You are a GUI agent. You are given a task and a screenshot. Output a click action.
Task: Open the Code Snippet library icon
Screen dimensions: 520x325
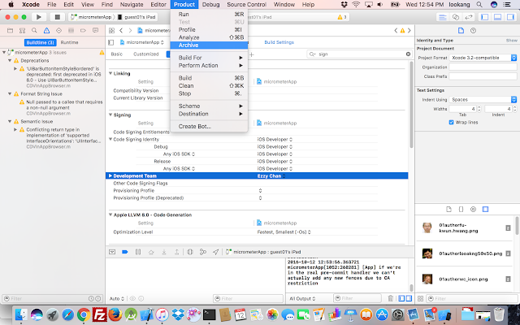click(x=461, y=210)
